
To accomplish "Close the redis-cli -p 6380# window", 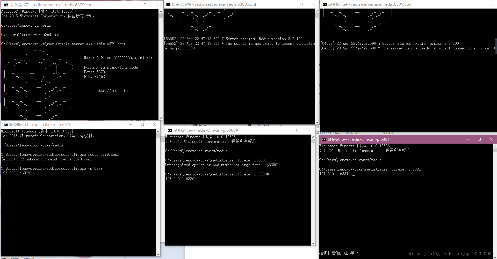I will [x=309, y=130].
